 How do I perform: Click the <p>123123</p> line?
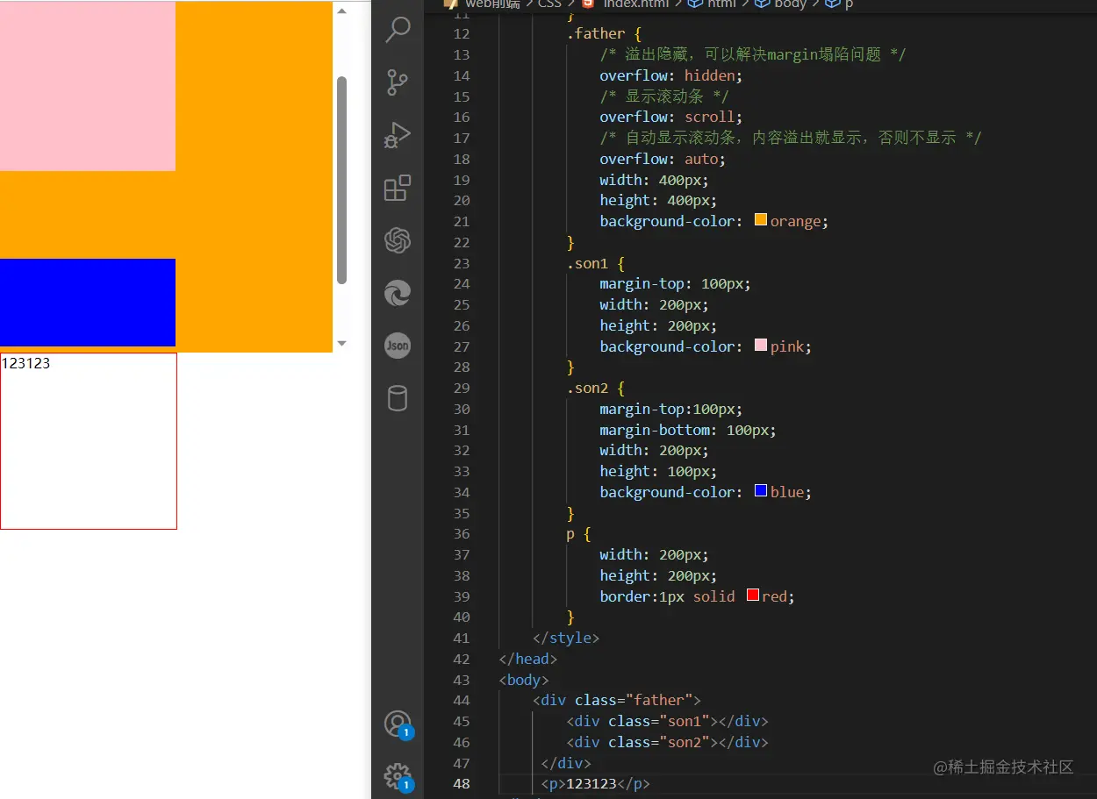[x=596, y=783]
